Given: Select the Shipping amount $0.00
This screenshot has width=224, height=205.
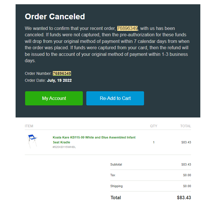Looking at the screenshot, I should (x=187, y=186).
